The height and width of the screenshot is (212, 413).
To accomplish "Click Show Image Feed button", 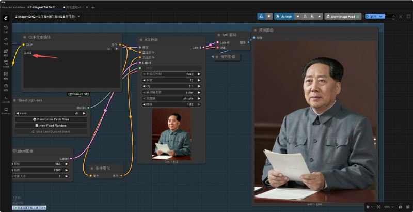I will click(342, 17).
